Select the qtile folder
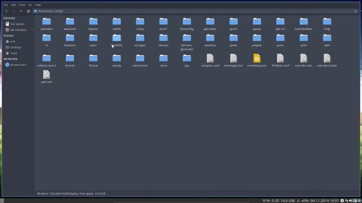 [327, 40]
